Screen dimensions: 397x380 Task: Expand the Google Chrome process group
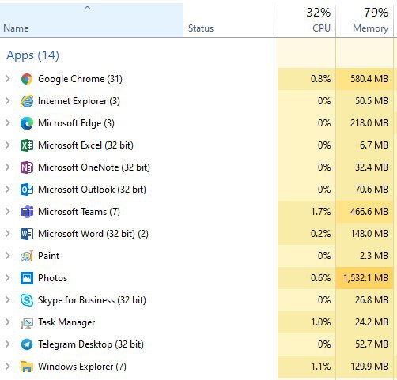click(x=8, y=79)
